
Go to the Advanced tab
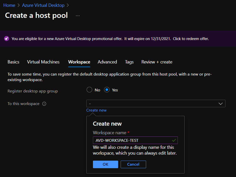coord(107,62)
